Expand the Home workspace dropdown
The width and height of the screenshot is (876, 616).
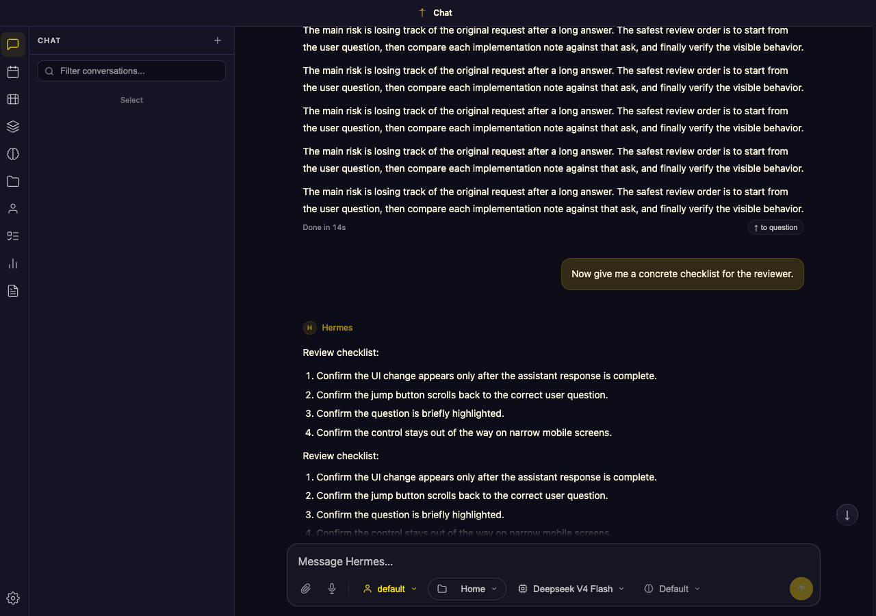tap(467, 589)
